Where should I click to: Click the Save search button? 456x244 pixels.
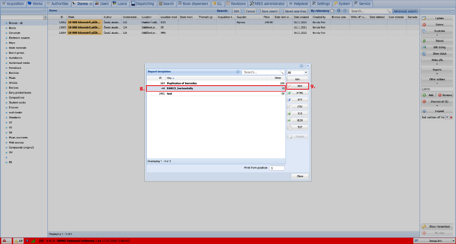click(269, 11)
